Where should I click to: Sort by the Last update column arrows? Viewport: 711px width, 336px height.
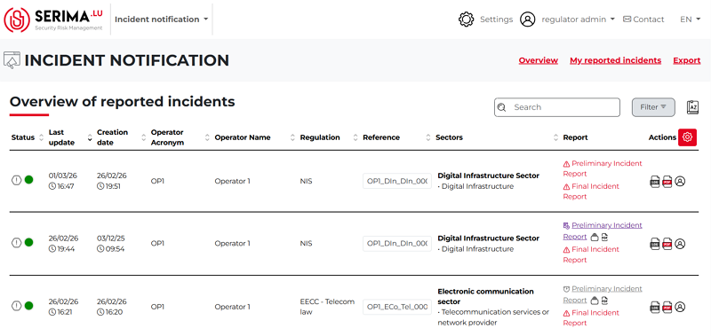pos(90,137)
